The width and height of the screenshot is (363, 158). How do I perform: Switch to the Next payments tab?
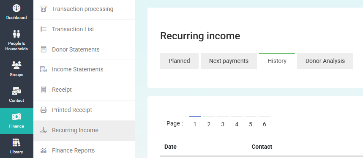(x=229, y=61)
